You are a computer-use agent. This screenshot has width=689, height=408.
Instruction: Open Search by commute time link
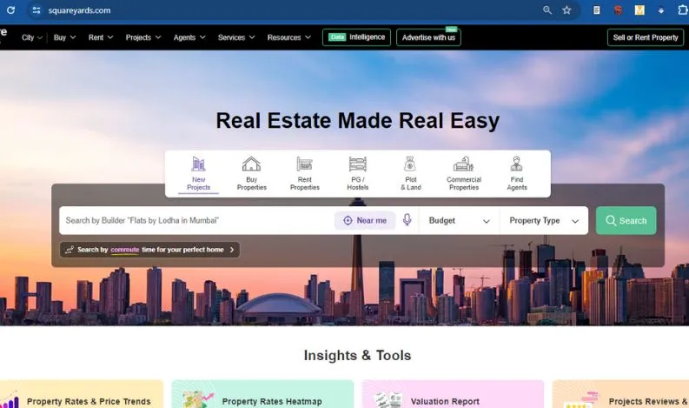(x=149, y=250)
